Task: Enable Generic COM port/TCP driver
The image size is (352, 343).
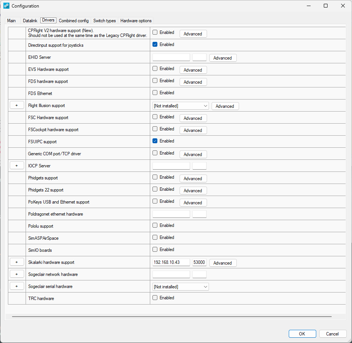Action: point(155,153)
